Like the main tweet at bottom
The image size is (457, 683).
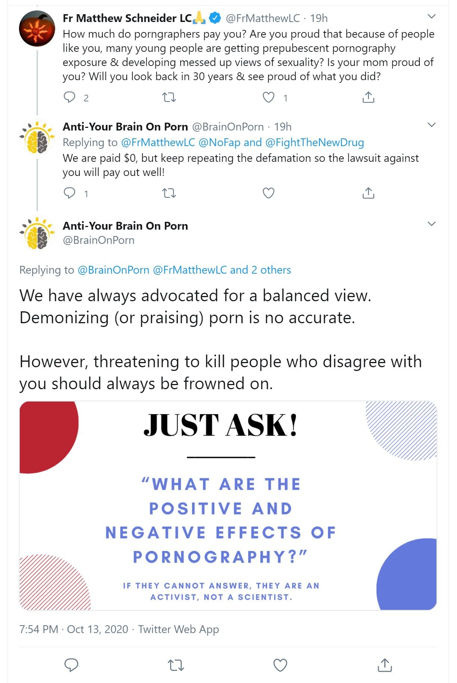pyautogui.click(x=280, y=665)
